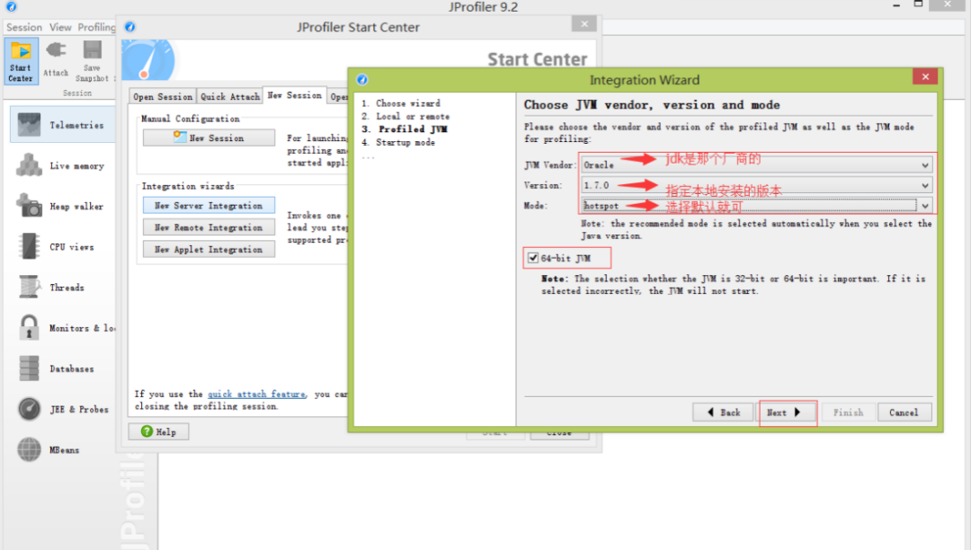971x550 pixels.
Task: Minimize the main JProfiler window
Action: coord(896,5)
